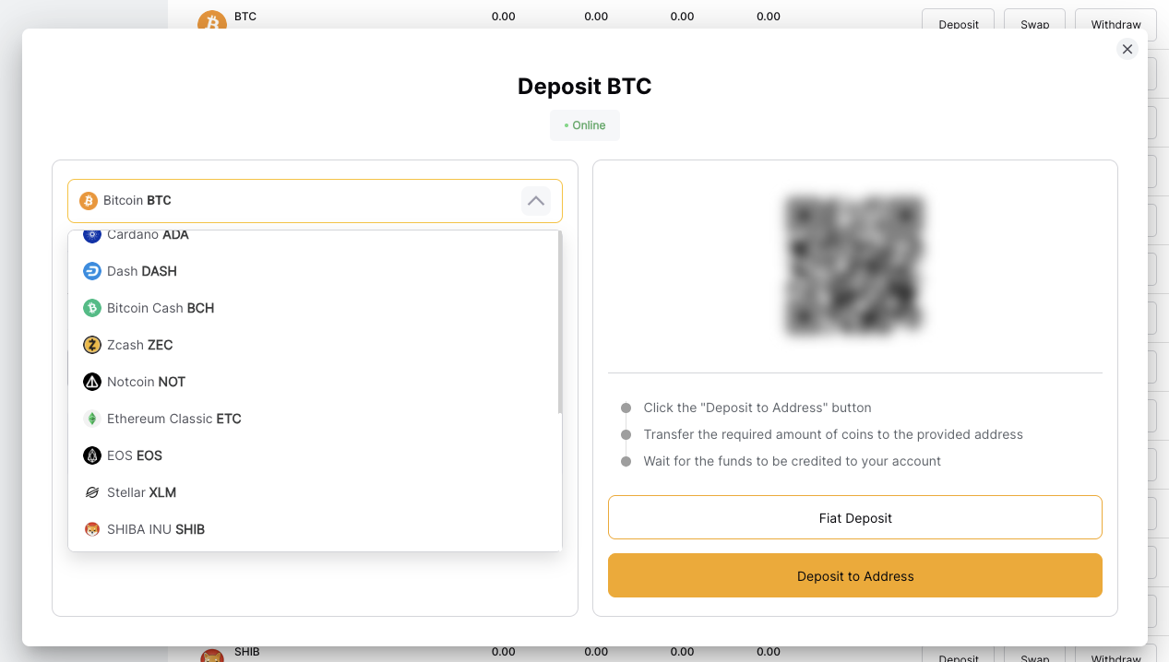Viewport: 1169px width, 662px height.
Task: Click the Fiat Deposit button
Action: click(x=854, y=517)
